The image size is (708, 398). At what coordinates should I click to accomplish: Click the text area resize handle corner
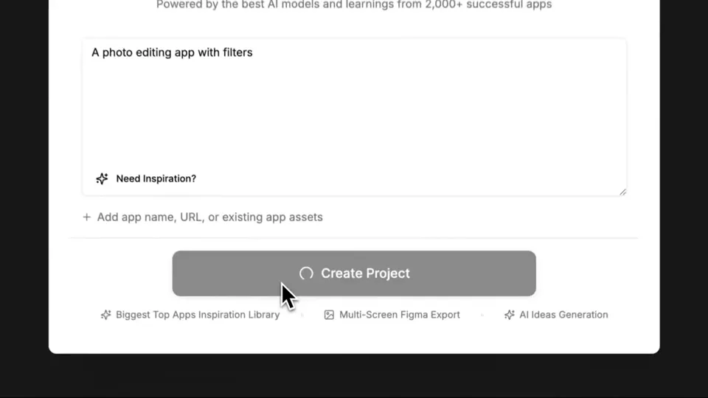[622, 192]
